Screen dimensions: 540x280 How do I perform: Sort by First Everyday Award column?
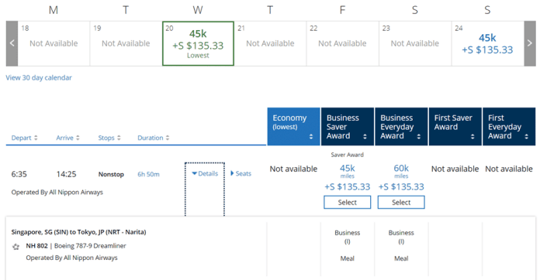(x=509, y=127)
